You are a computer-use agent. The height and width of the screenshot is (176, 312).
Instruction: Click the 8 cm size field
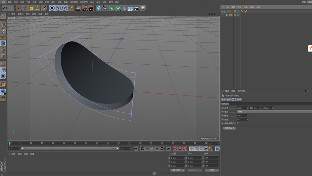pos(242,108)
